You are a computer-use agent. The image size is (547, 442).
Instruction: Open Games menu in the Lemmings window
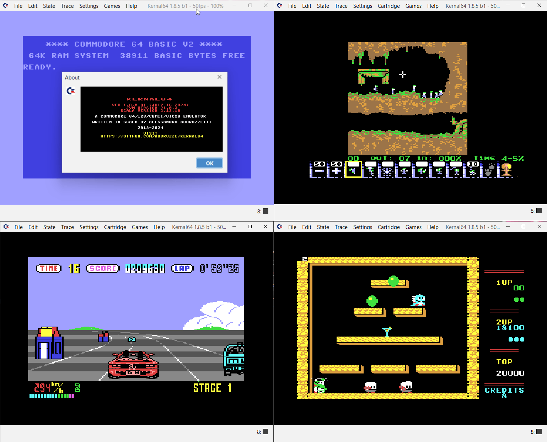point(413,6)
